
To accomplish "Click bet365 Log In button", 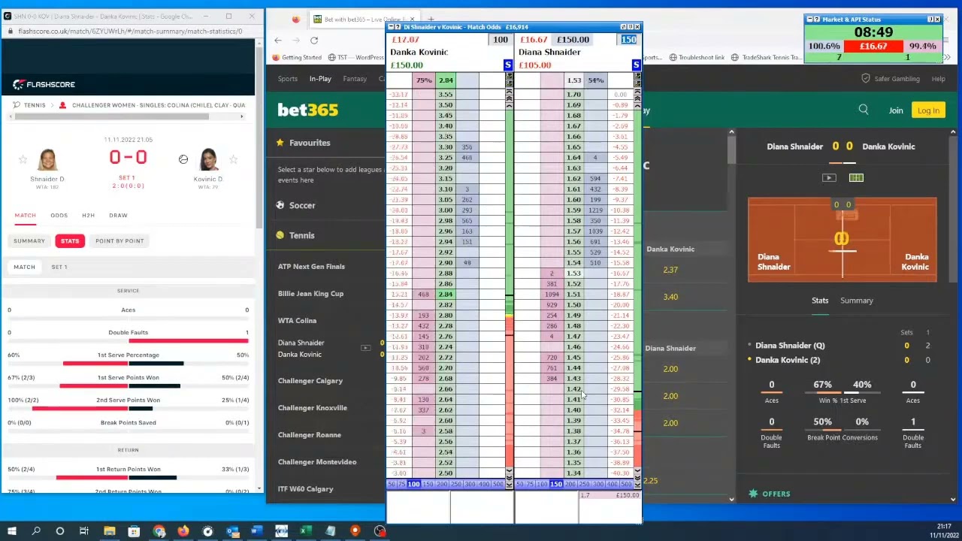I will click(928, 110).
